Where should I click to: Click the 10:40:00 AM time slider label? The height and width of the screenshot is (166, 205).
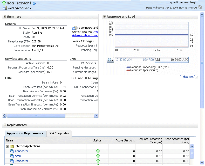point(124,60)
